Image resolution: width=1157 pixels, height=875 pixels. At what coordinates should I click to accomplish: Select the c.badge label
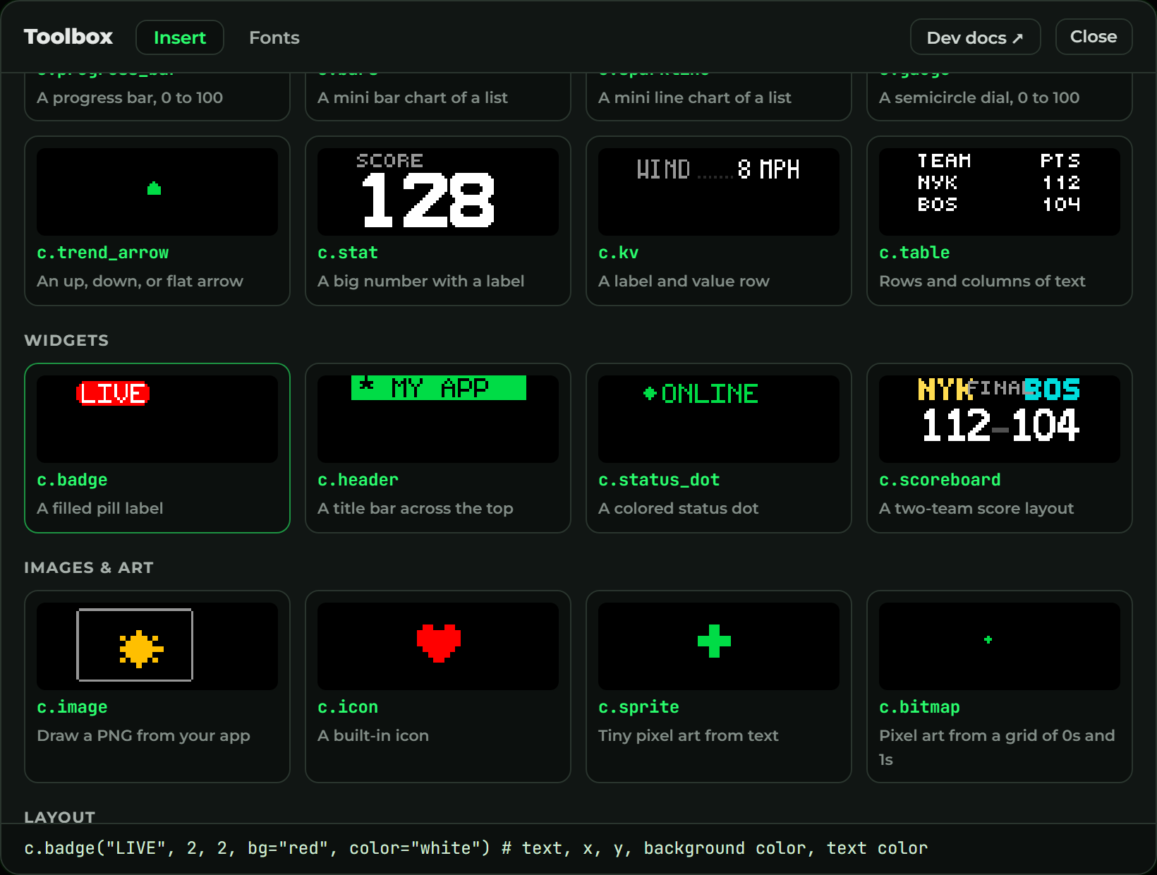[72, 480]
